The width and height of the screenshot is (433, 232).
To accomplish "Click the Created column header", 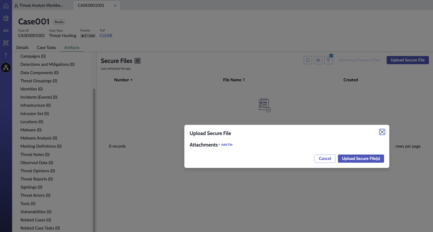I will pyautogui.click(x=351, y=80).
